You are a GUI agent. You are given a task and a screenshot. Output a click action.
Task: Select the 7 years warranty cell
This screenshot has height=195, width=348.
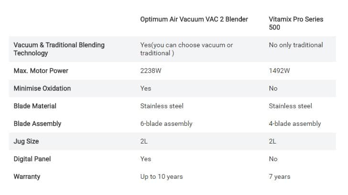click(280, 176)
